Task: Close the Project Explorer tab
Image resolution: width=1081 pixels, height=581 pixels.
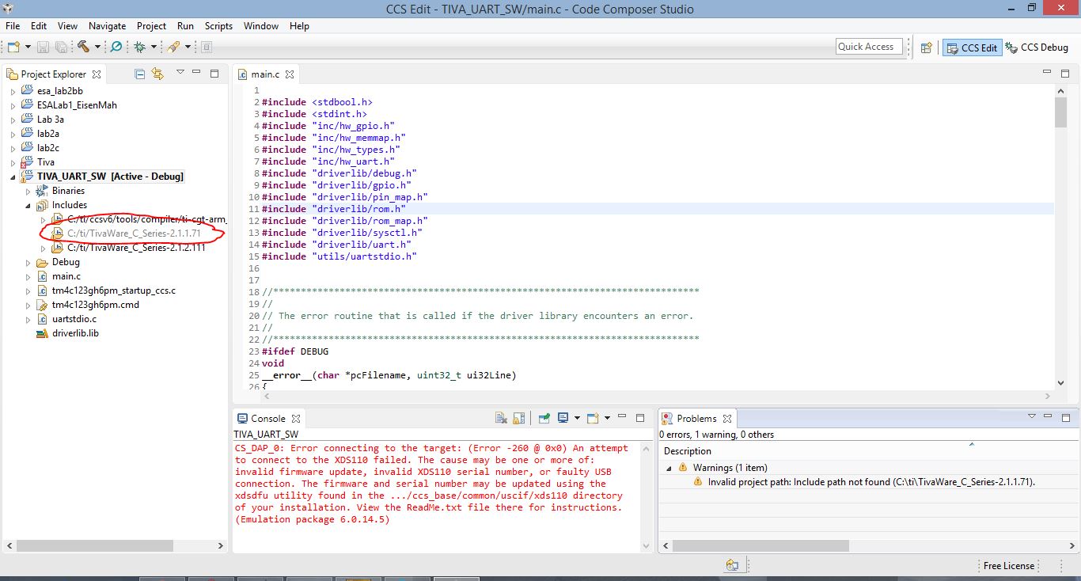Action: pos(97,74)
